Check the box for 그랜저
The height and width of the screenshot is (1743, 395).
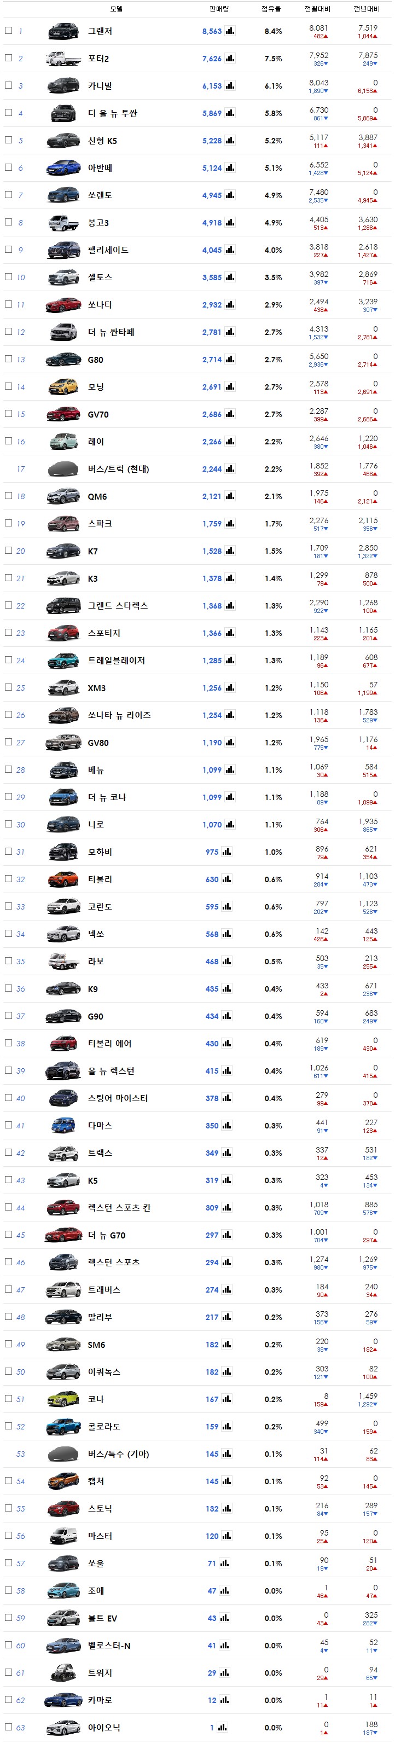tap(8, 31)
